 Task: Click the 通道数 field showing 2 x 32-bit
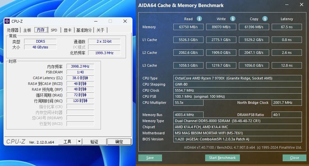pos(104,41)
